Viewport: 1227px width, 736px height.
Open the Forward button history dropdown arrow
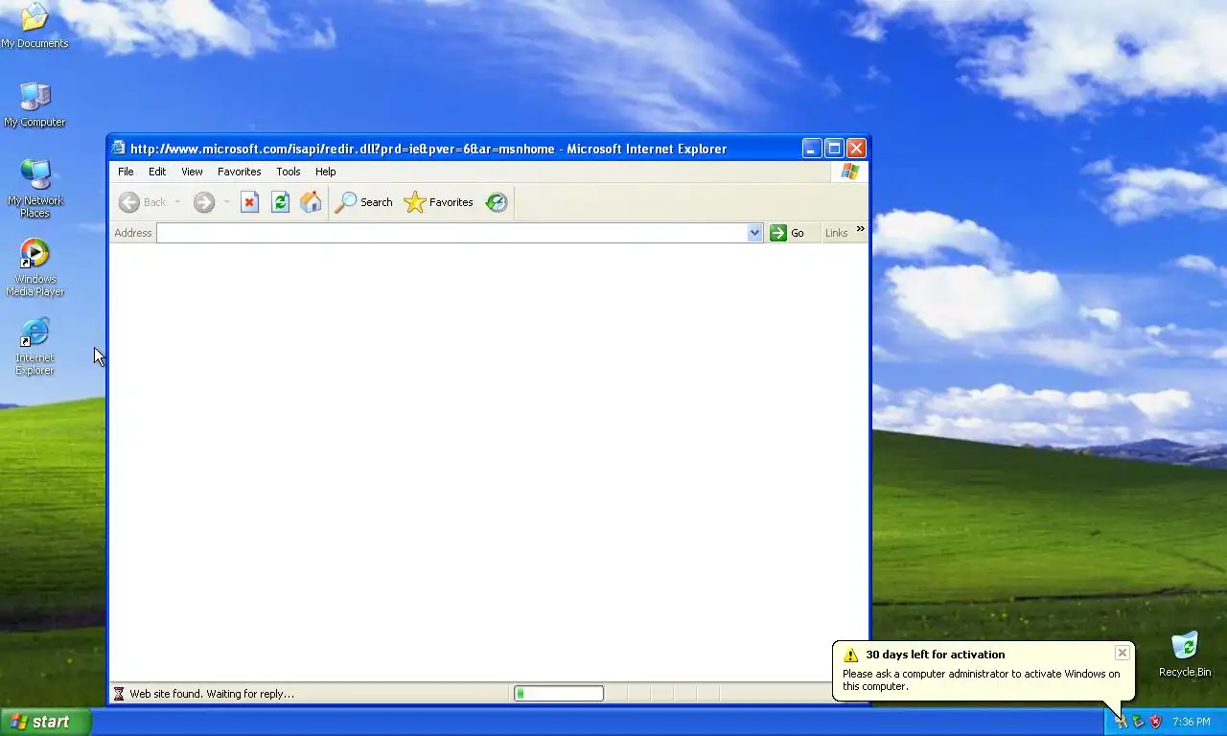click(226, 202)
